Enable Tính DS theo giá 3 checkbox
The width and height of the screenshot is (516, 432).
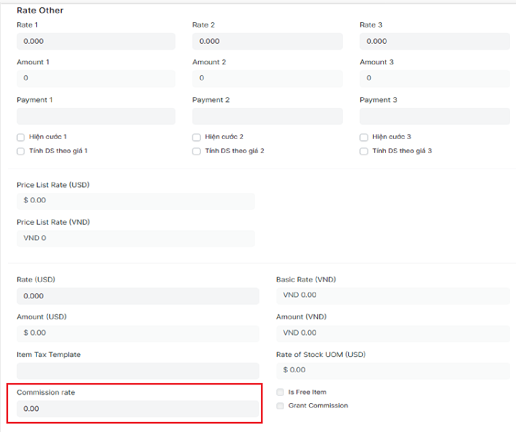(x=364, y=152)
